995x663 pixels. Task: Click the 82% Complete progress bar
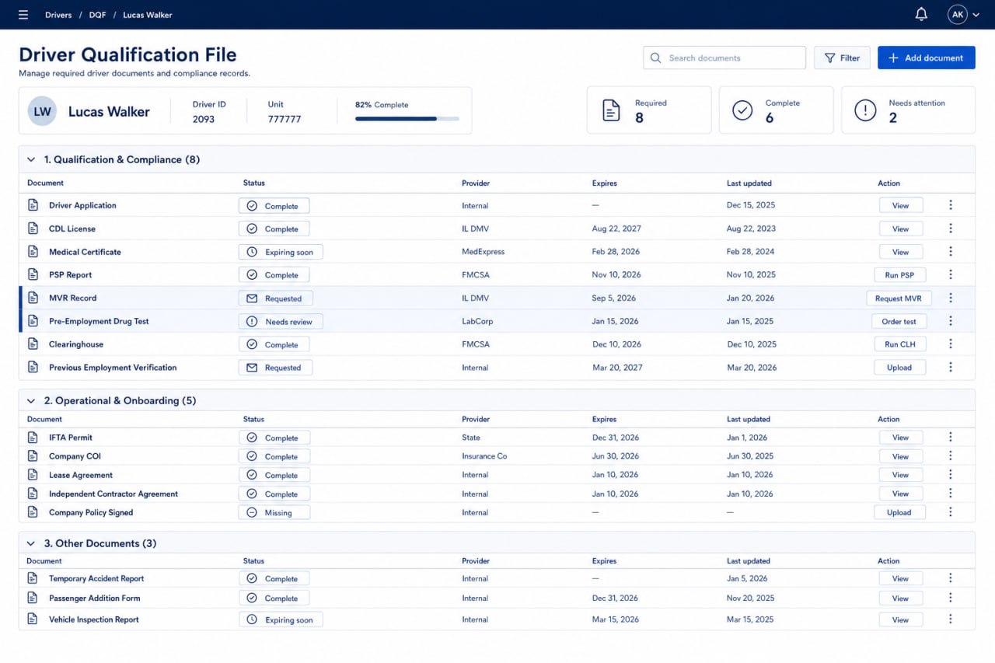(407, 119)
